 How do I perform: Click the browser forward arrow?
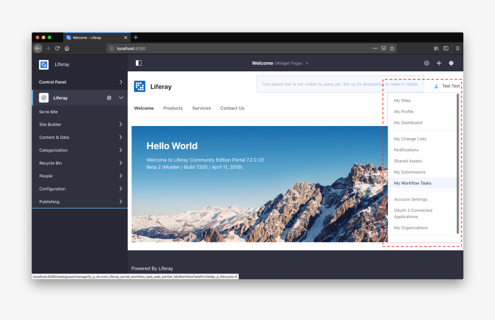48,48
